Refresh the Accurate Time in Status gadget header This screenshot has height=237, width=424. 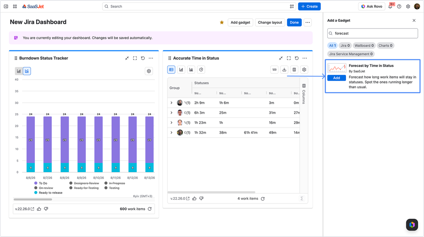tap(297, 58)
